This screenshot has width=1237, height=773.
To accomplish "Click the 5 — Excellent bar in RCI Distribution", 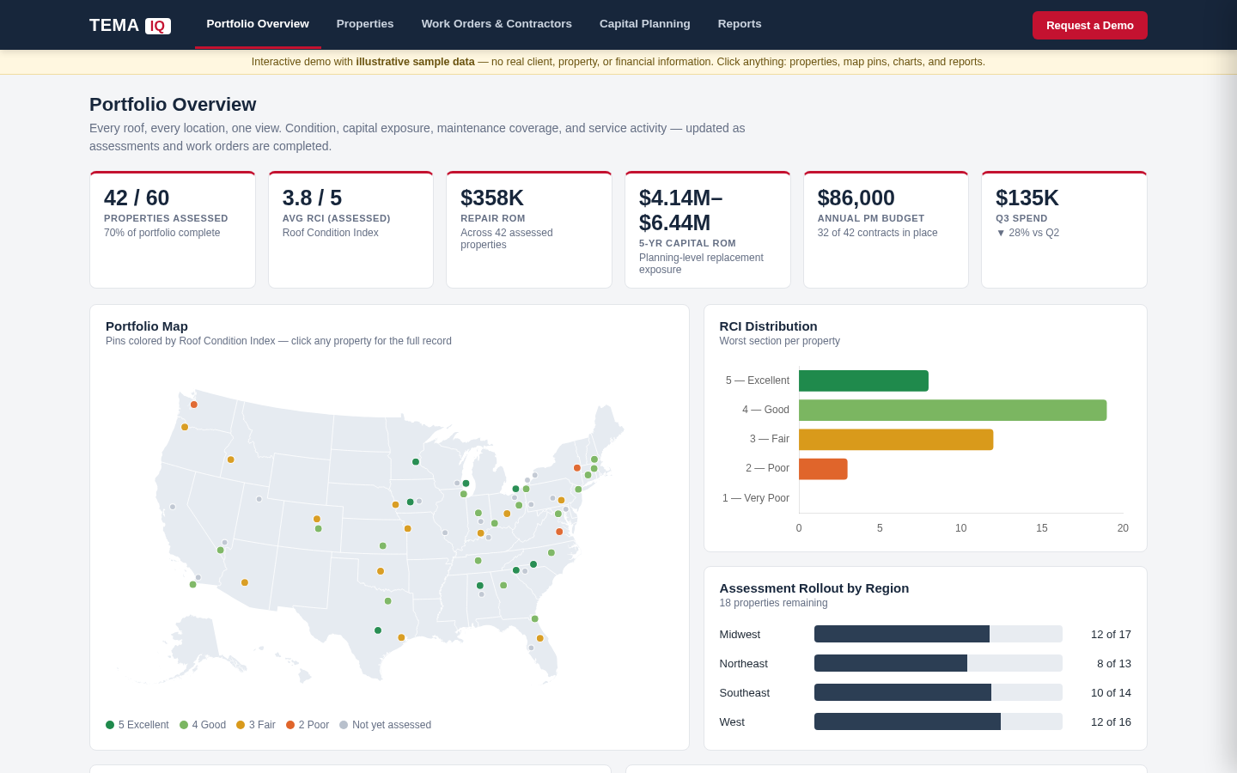I will [863, 380].
